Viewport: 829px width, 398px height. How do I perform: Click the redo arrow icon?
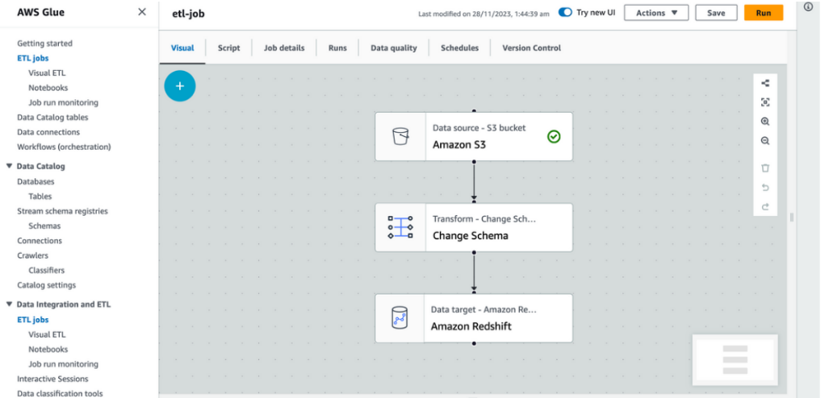tap(765, 207)
